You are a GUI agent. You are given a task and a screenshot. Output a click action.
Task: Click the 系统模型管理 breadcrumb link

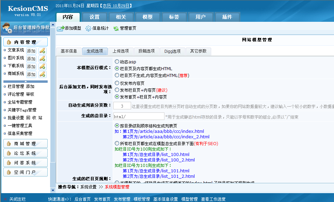point(117,187)
